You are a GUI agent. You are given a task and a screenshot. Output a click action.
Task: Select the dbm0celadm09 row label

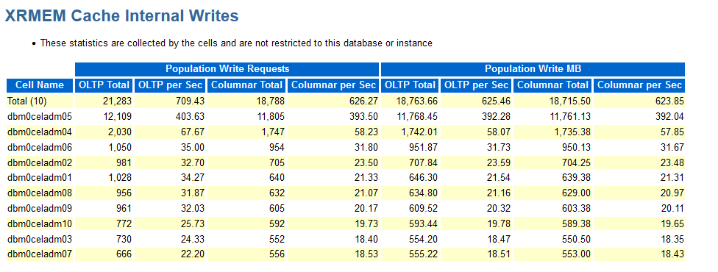point(40,208)
